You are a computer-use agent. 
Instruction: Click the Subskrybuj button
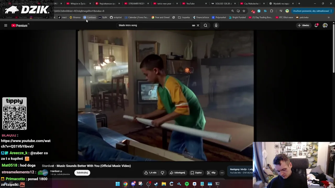tap(82, 173)
